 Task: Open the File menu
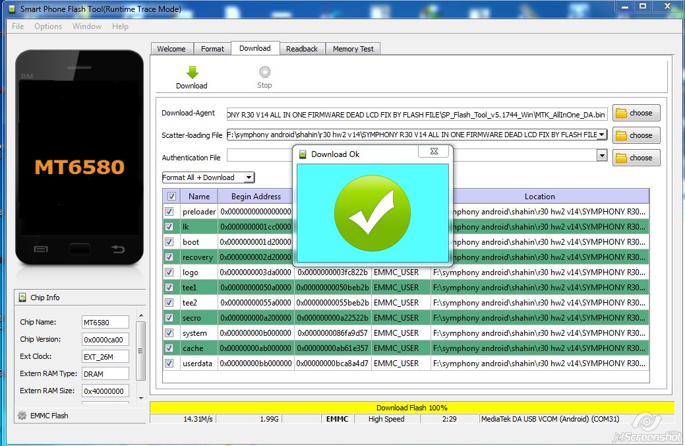[x=18, y=26]
